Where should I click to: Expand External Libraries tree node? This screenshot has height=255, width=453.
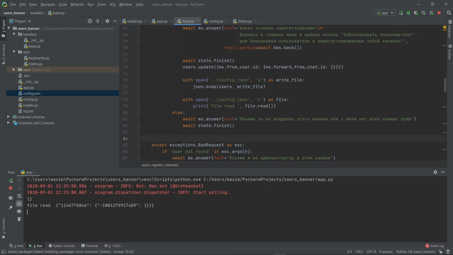click(x=9, y=117)
